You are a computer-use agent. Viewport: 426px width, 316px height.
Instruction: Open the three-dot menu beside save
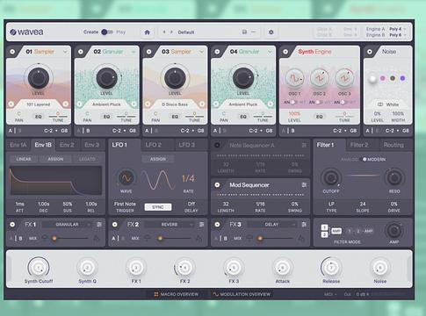tap(254, 32)
